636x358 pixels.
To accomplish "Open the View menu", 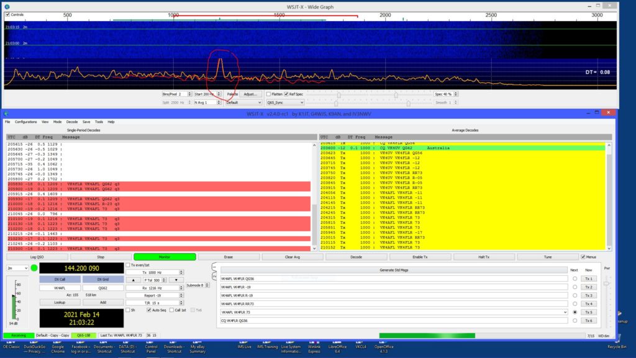I will [x=45, y=122].
